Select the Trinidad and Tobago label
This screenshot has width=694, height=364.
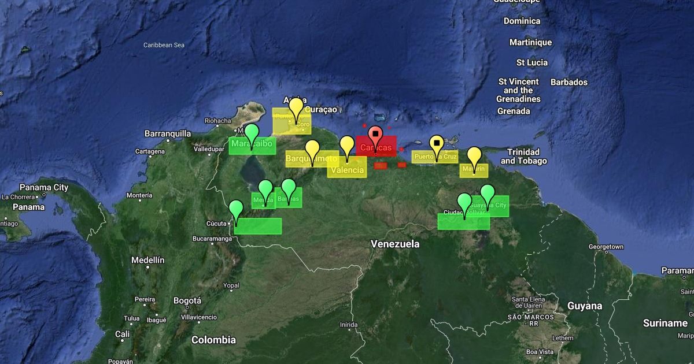pos(524,156)
